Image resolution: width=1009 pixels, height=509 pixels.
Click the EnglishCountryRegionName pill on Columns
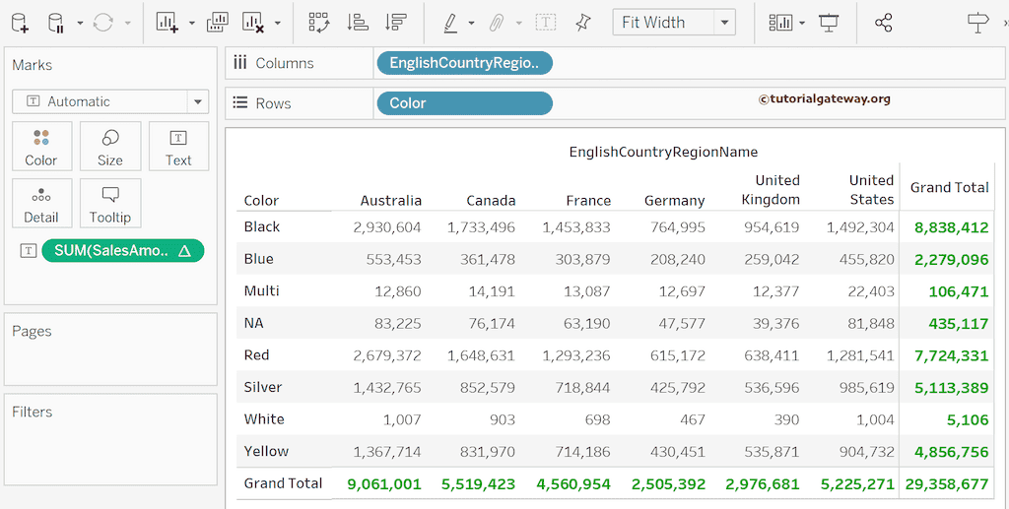(x=464, y=63)
